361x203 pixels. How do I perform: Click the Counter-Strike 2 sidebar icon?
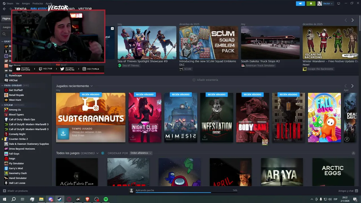[x=6, y=139]
